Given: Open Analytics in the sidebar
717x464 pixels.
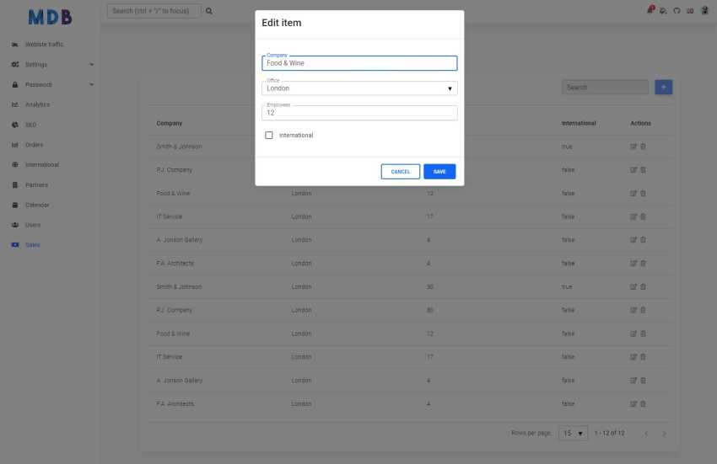Looking at the screenshot, I should point(37,104).
